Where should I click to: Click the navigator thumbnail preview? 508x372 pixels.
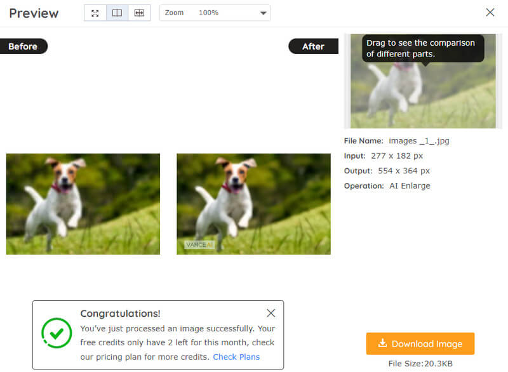pos(423,81)
